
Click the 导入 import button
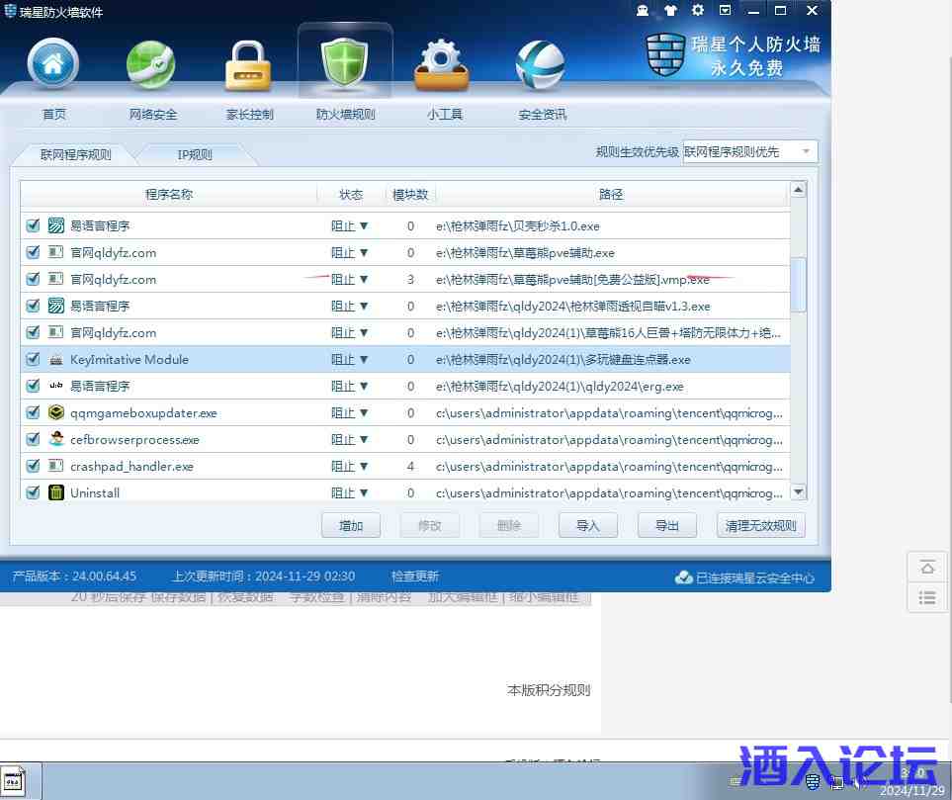click(x=587, y=525)
